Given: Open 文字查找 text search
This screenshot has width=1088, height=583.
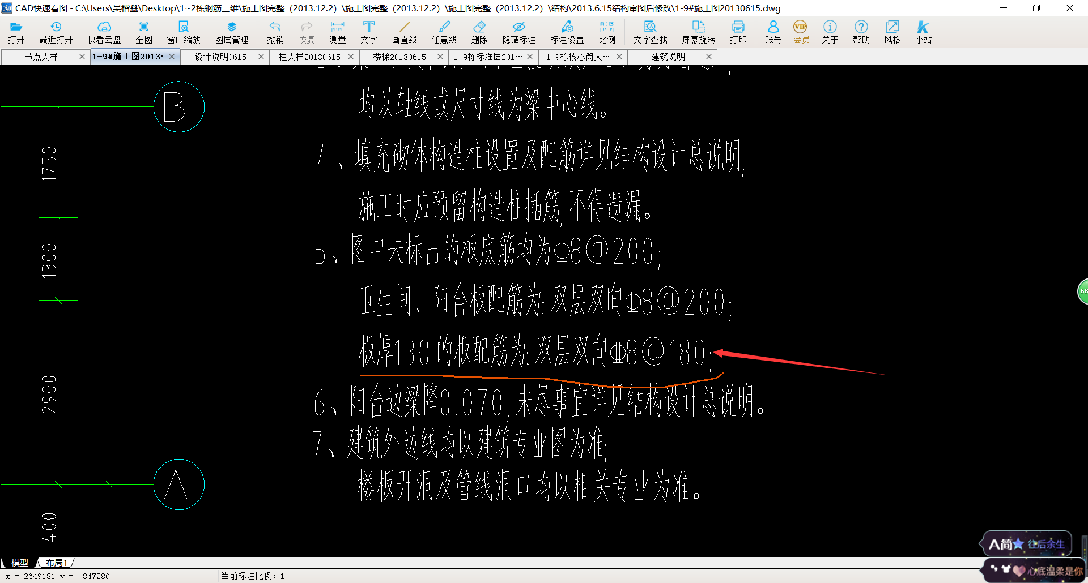Looking at the screenshot, I should pyautogui.click(x=651, y=32).
